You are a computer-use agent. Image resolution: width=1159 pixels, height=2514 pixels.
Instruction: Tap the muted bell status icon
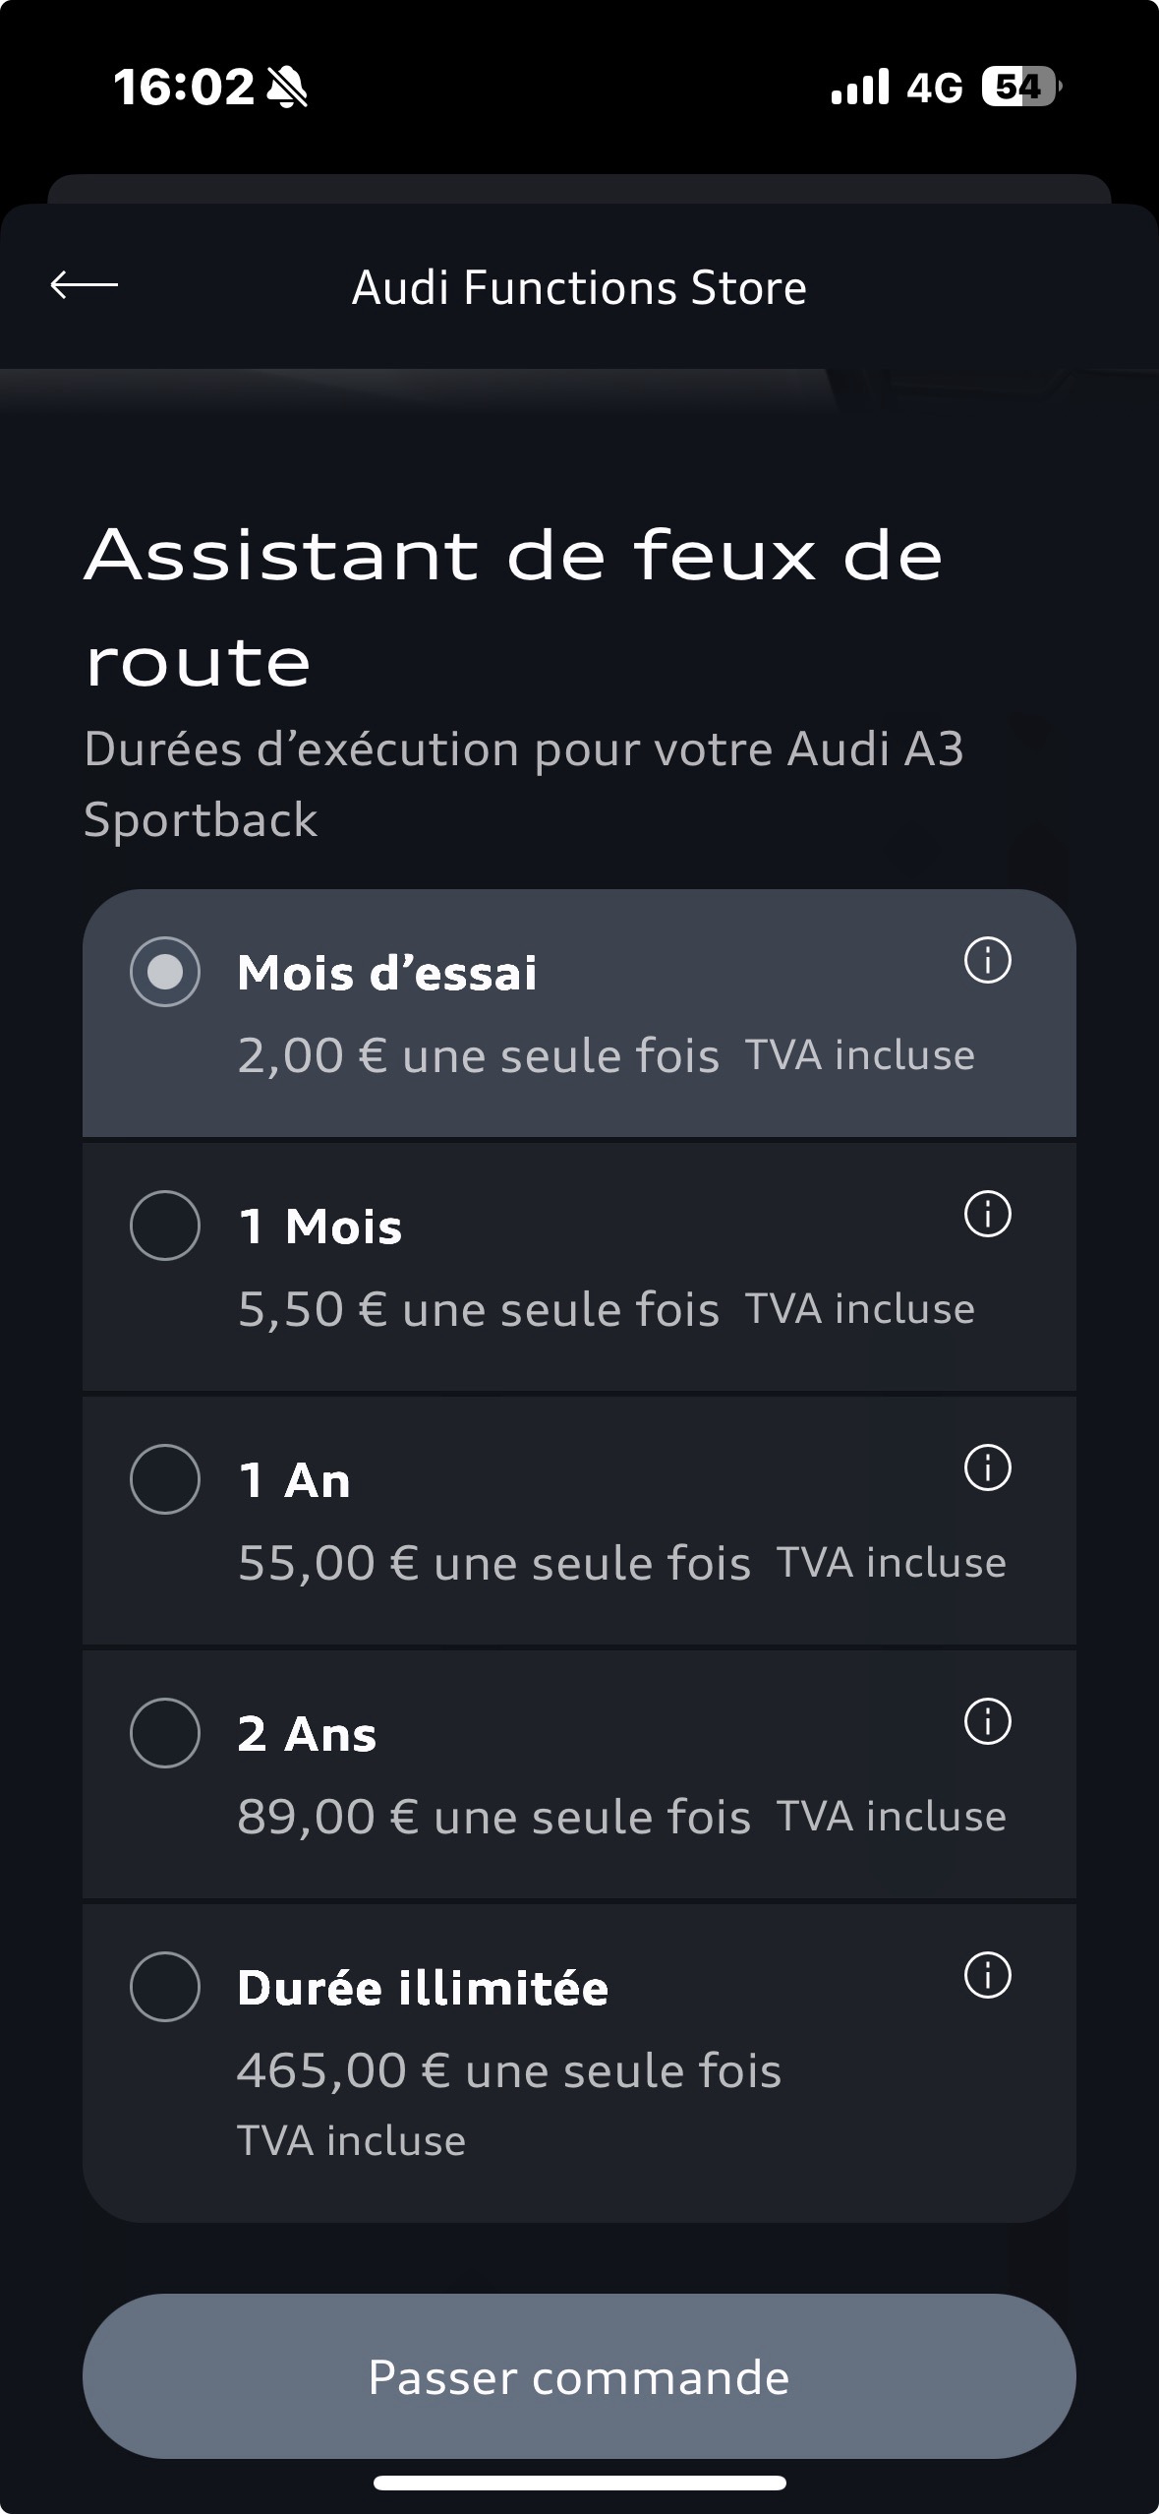[x=287, y=88]
